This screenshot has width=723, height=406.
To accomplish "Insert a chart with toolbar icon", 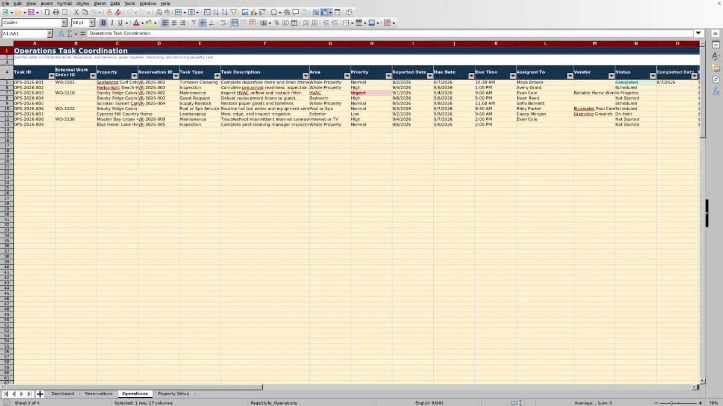I will tap(254, 12).
